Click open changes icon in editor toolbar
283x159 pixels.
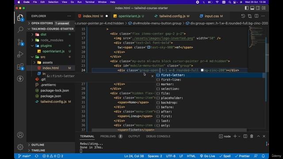[x=250, y=16]
